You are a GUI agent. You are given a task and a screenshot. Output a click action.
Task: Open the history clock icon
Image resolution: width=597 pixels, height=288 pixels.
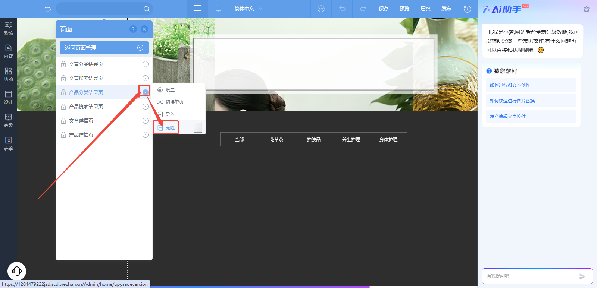(467, 9)
